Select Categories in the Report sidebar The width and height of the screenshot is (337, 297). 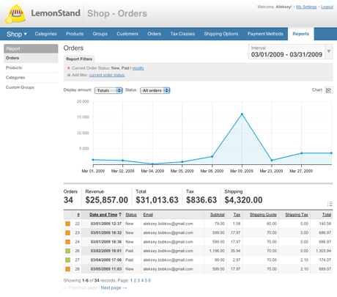pos(31,78)
